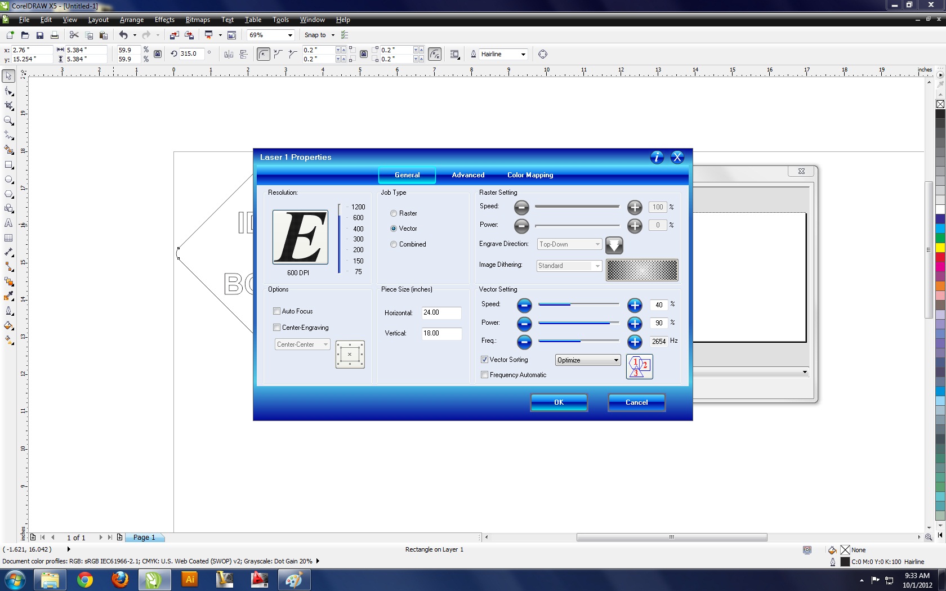Open the Engrave Direction Top-Down dropdown
This screenshot has height=591, width=946.
coord(569,244)
